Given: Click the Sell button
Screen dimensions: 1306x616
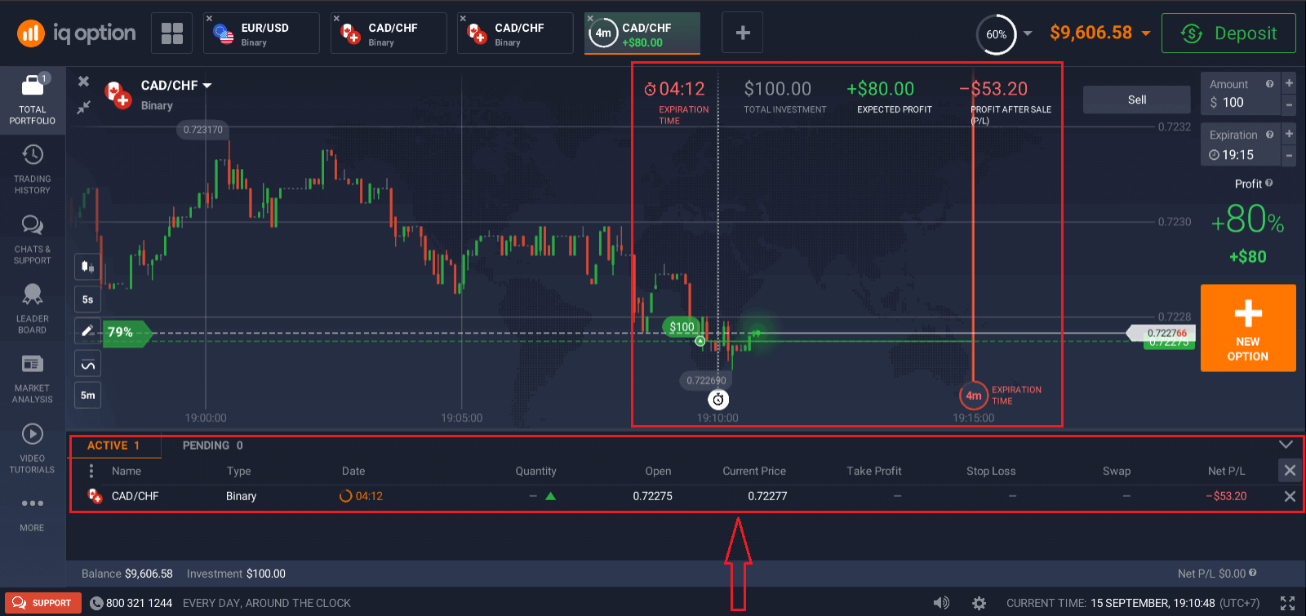Looking at the screenshot, I should 1136,100.
